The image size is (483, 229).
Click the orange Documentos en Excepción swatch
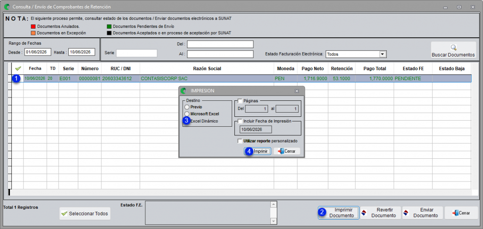coord(33,33)
